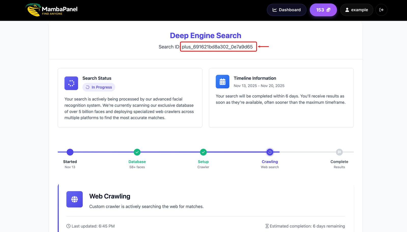The width and height of the screenshot is (407, 232).
Task: Click the logout arrow icon
Action: coord(381,10)
